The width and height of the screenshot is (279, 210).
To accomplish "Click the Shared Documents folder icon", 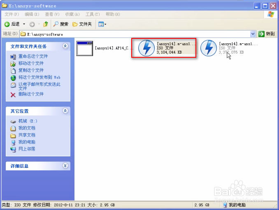I will click(13, 136).
